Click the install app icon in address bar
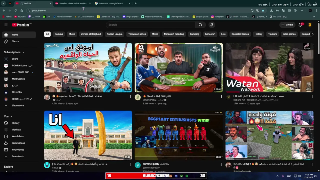Viewport: 320px width, 180px height. tap(252, 10)
